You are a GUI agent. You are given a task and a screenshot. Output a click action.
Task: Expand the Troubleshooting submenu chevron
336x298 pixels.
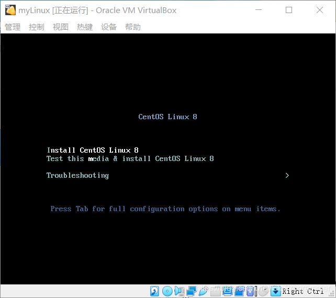(x=287, y=176)
